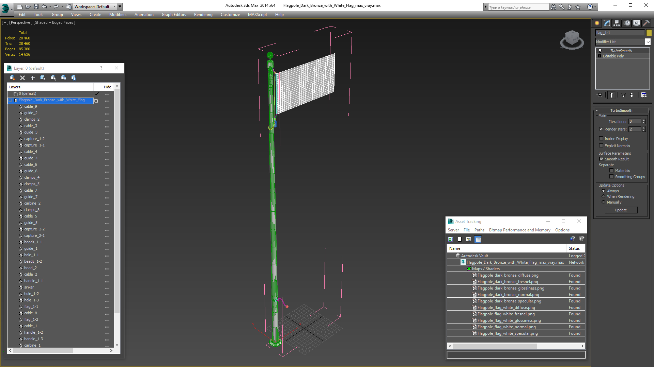This screenshot has width=654, height=367.
Task: Click the search keyword input field
Action: pos(518,7)
